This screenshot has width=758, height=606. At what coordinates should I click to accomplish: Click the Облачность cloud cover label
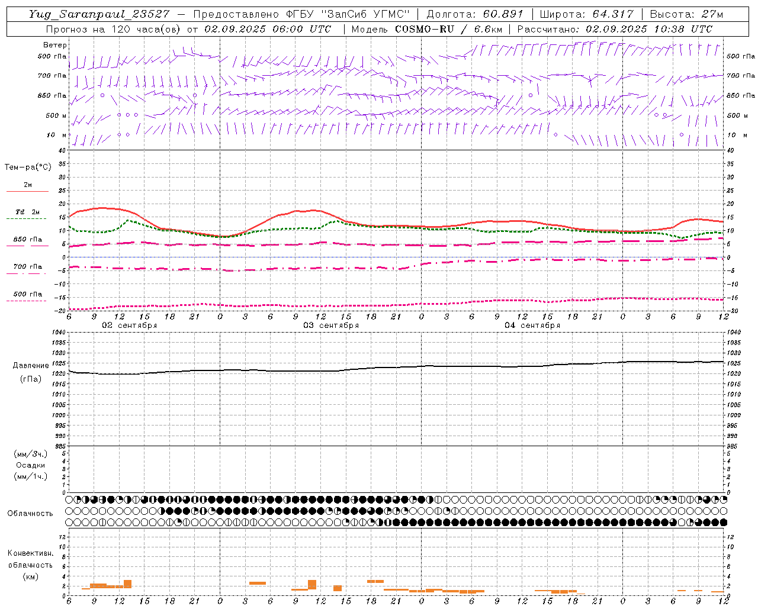point(30,514)
